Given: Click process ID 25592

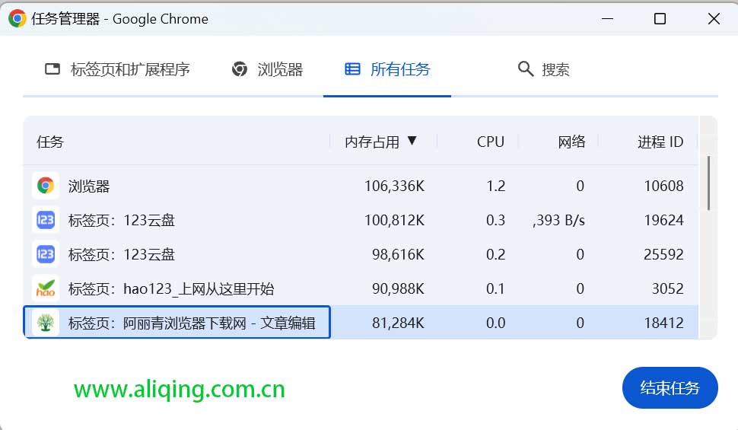Looking at the screenshot, I should click(x=663, y=255).
